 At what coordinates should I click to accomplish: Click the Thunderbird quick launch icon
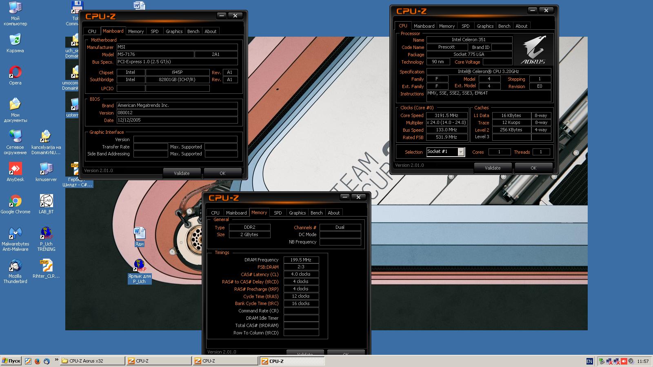click(x=47, y=361)
